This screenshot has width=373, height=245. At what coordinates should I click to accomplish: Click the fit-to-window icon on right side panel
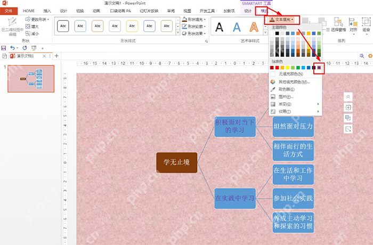point(348,108)
